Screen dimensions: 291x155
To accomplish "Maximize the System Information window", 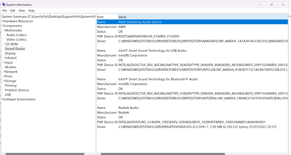I will click(271, 5).
